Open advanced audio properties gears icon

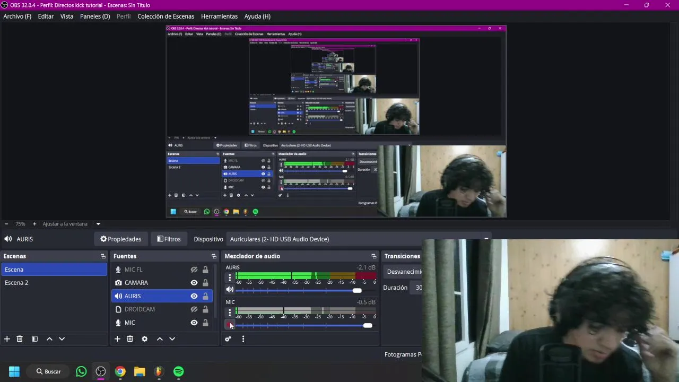point(228,339)
